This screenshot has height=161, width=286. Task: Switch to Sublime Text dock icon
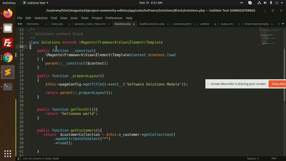point(8,72)
